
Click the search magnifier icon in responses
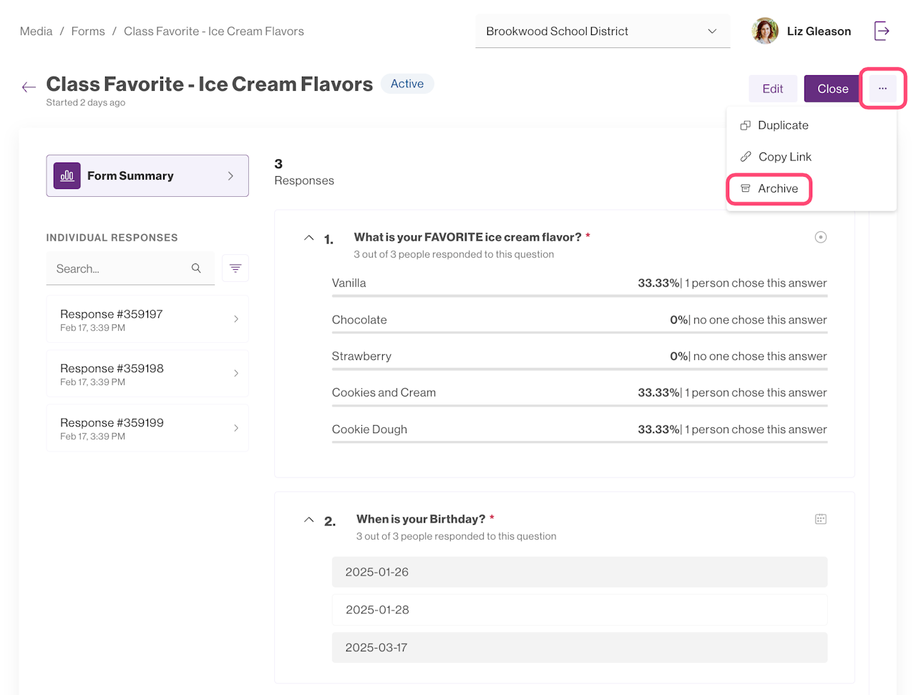coord(196,268)
